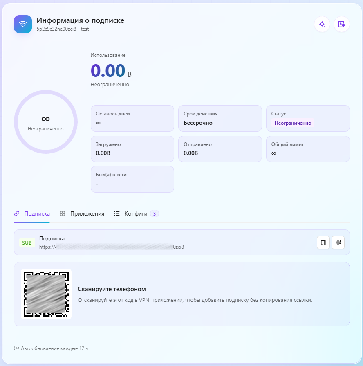This screenshot has height=366, width=363.
Task: Click the green SUB badge
Action: pyautogui.click(x=27, y=243)
